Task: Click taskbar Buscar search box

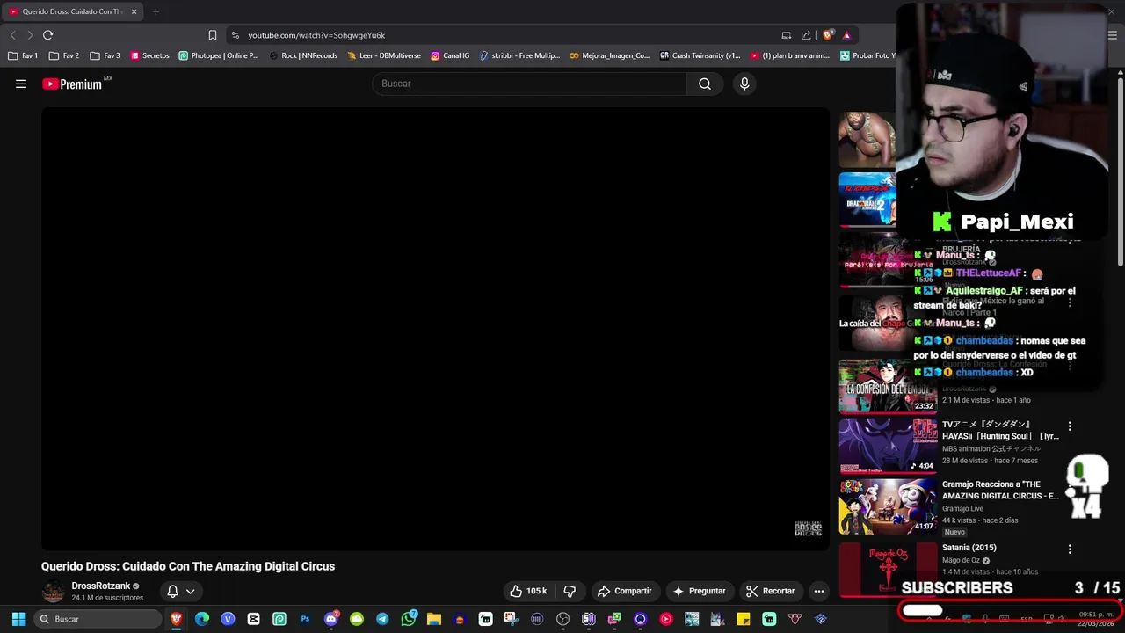Action: [98, 619]
